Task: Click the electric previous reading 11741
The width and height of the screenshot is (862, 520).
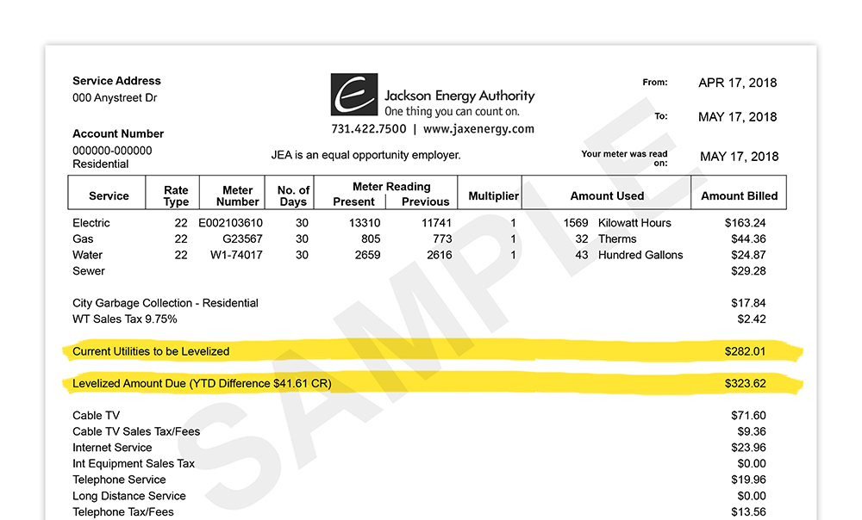Action: 436,223
